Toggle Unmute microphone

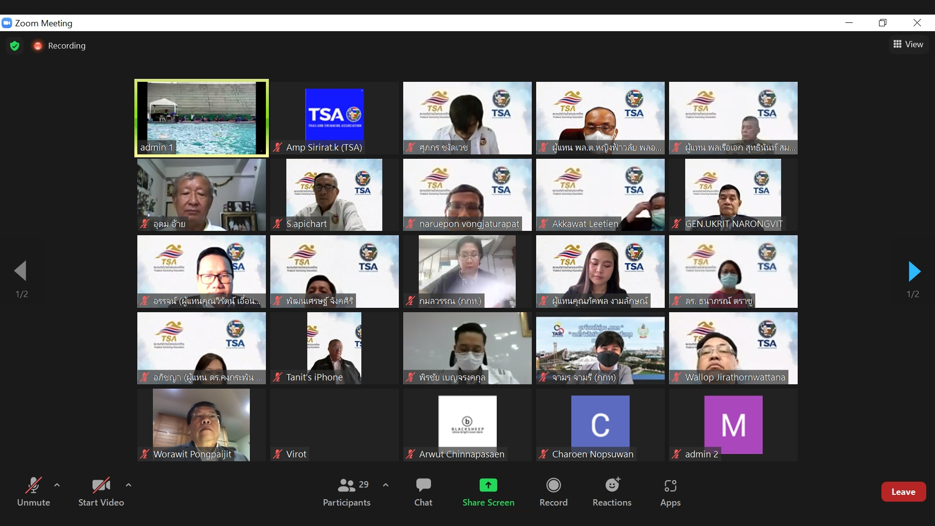(33, 486)
